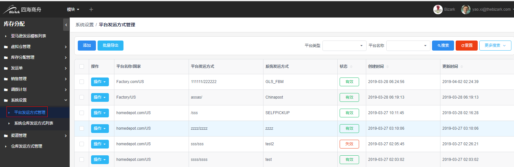Open 仓库发运方式管理 in the sidebar
This screenshot has width=514, height=167.
27,146
